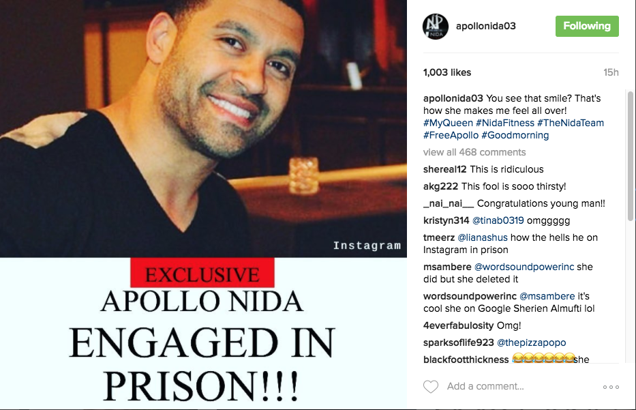The height and width of the screenshot is (410, 636).
Task: Open apollonida03 username in header
Action: 486,26
